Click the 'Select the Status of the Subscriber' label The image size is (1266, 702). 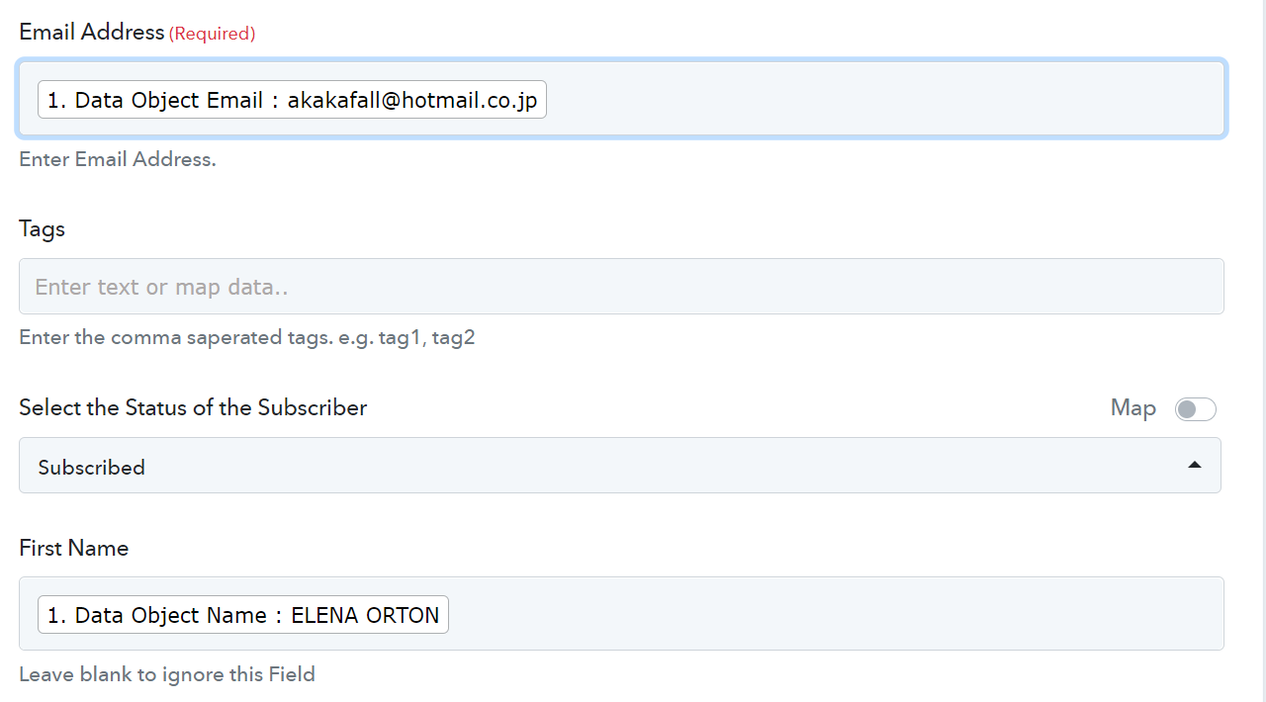[x=193, y=407]
